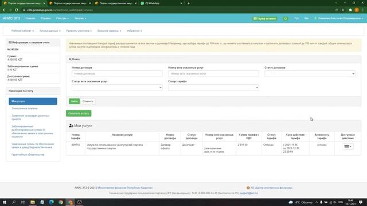Click the АИИС ЭГЗ logo

(11, 18)
